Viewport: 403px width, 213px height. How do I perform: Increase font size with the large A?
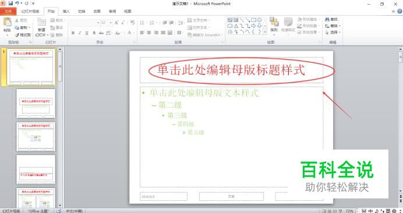(116, 23)
